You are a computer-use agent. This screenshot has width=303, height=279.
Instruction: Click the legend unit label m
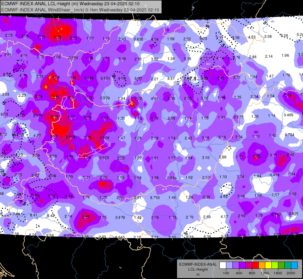coord(198,274)
